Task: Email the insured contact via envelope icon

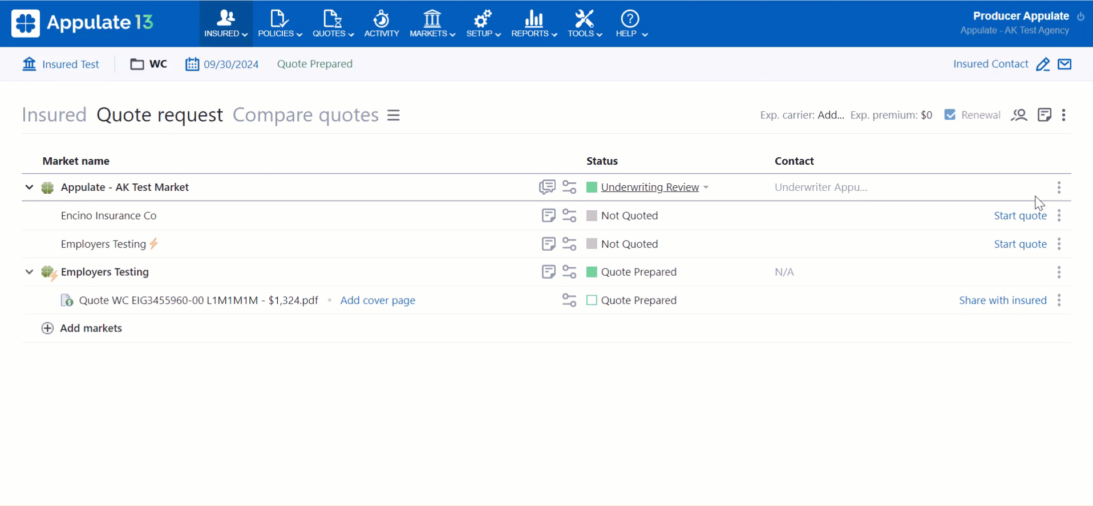Action: tap(1064, 64)
